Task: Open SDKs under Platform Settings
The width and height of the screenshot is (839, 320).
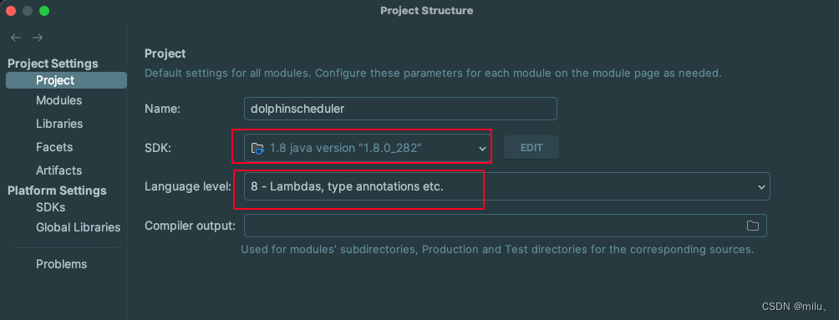Action: [50, 207]
